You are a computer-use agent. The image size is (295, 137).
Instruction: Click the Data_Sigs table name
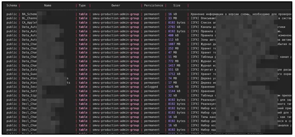(x=30, y=96)
